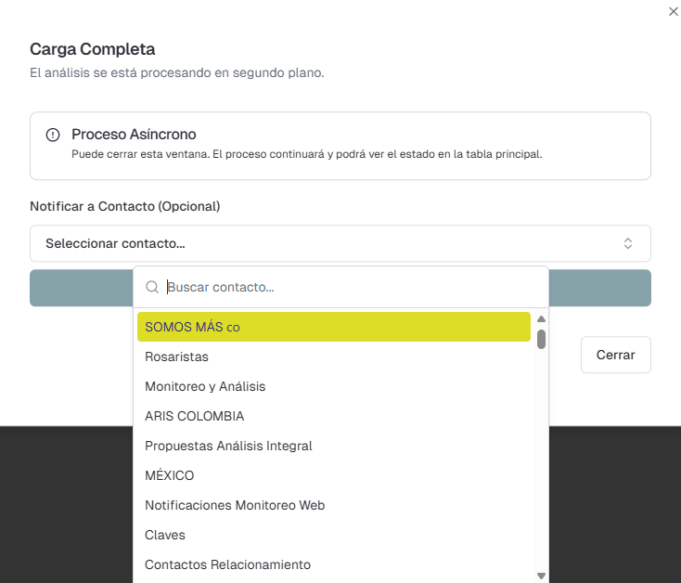Pick ARIS COLOMBIA from the list
The width and height of the screenshot is (681, 583).
pyautogui.click(x=333, y=416)
